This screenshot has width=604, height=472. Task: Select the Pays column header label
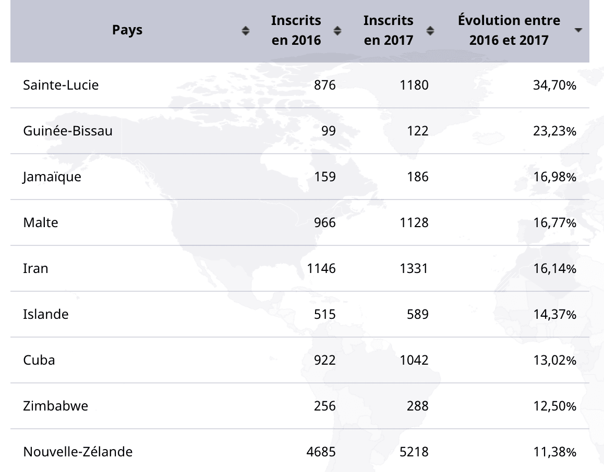click(x=127, y=30)
